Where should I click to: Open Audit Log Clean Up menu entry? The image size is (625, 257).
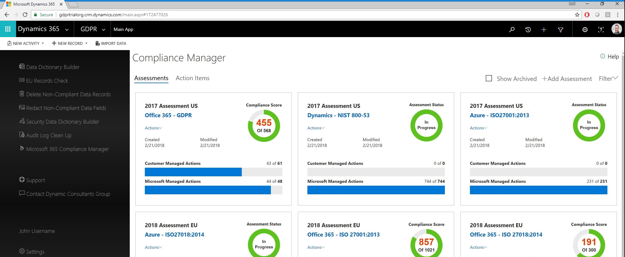tap(49, 135)
